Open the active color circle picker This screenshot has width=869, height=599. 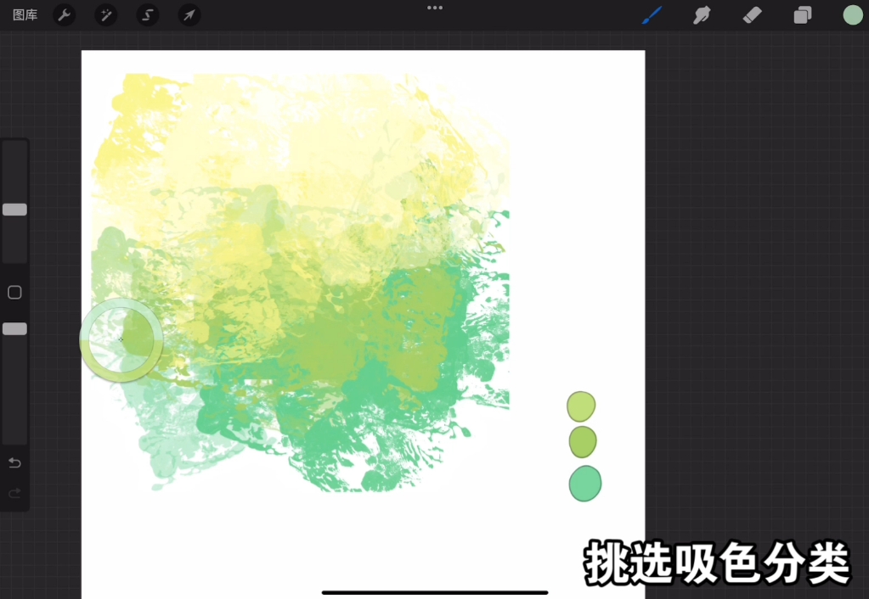click(852, 15)
